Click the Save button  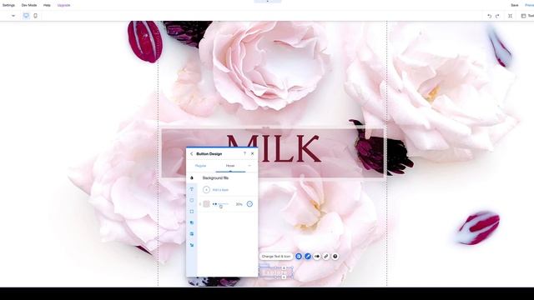coord(515,6)
